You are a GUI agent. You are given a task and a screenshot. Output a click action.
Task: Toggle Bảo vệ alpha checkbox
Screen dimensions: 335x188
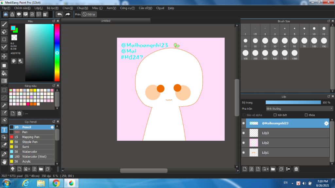(x=244, y=115)
